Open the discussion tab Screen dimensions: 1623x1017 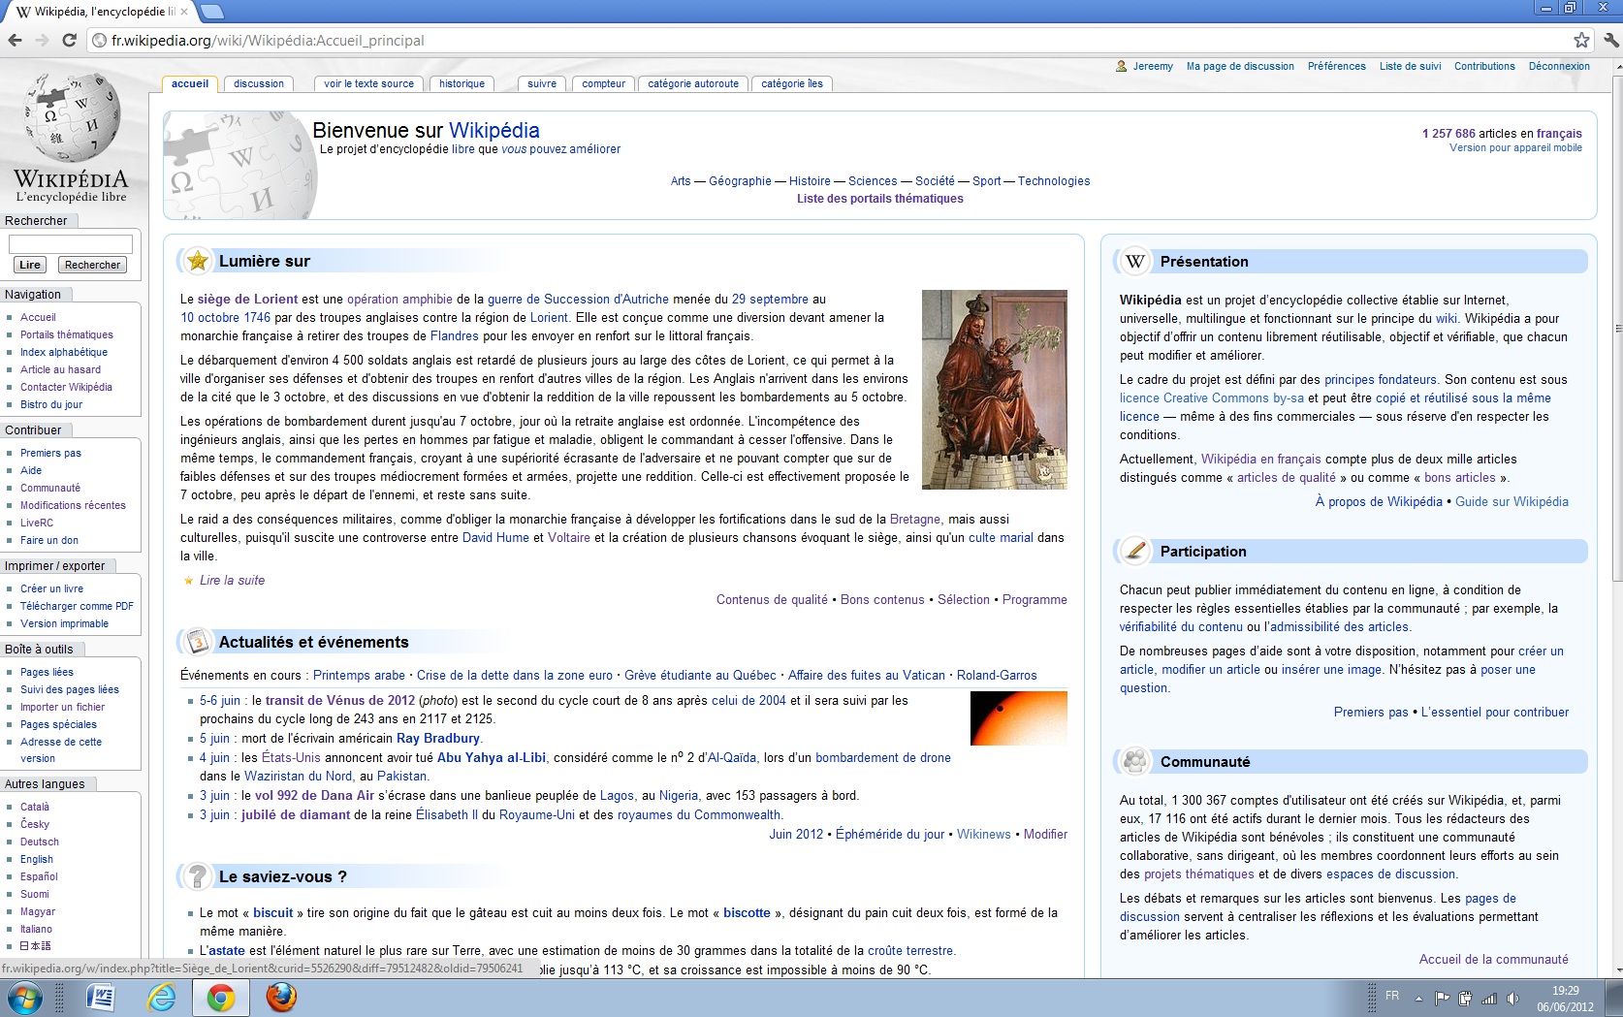click(259, 83)
